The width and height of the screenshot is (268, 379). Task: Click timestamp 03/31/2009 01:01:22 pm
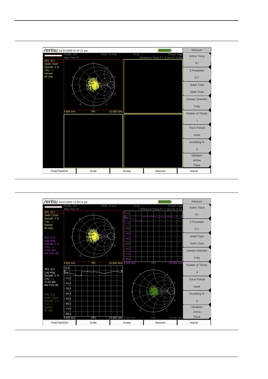[73, 51]
